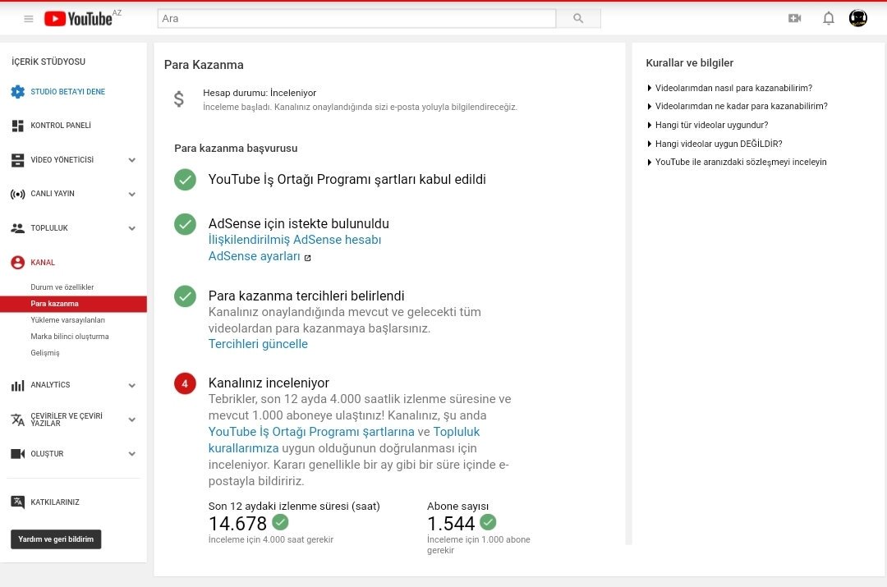This screenshot has height=587, width=887.
Task: Click the external link icon beside AdSense ayarları
Action: pos(308,258)
